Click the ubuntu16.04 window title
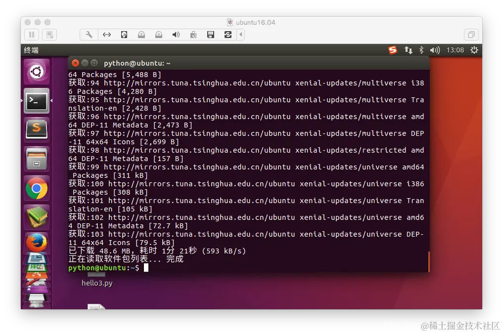 click(x=255, y=22)
